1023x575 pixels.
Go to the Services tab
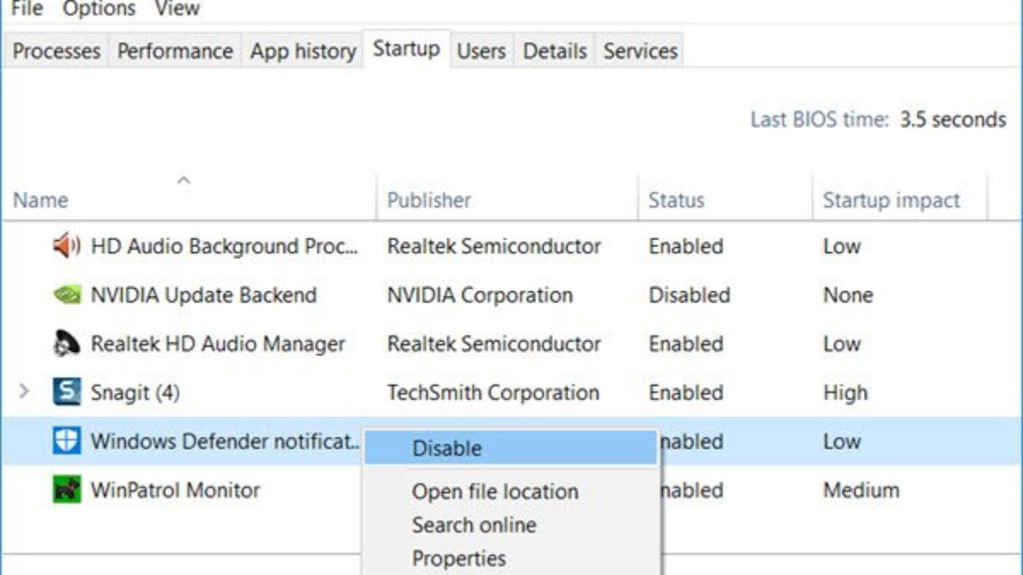coord(640,51)
